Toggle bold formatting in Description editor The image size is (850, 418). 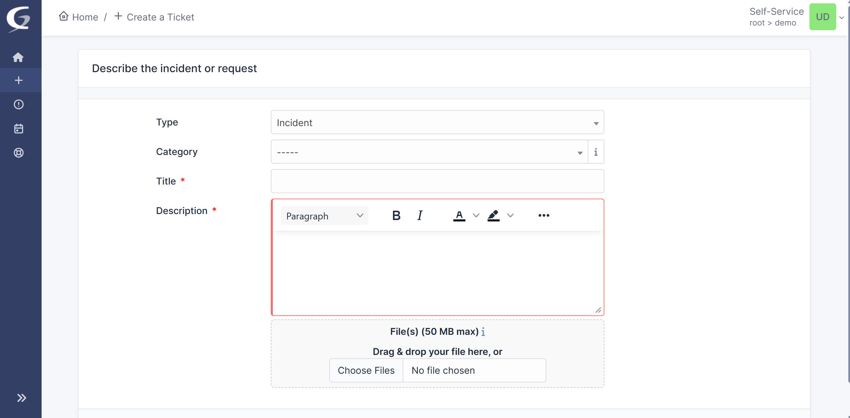[x=396, y=216]
